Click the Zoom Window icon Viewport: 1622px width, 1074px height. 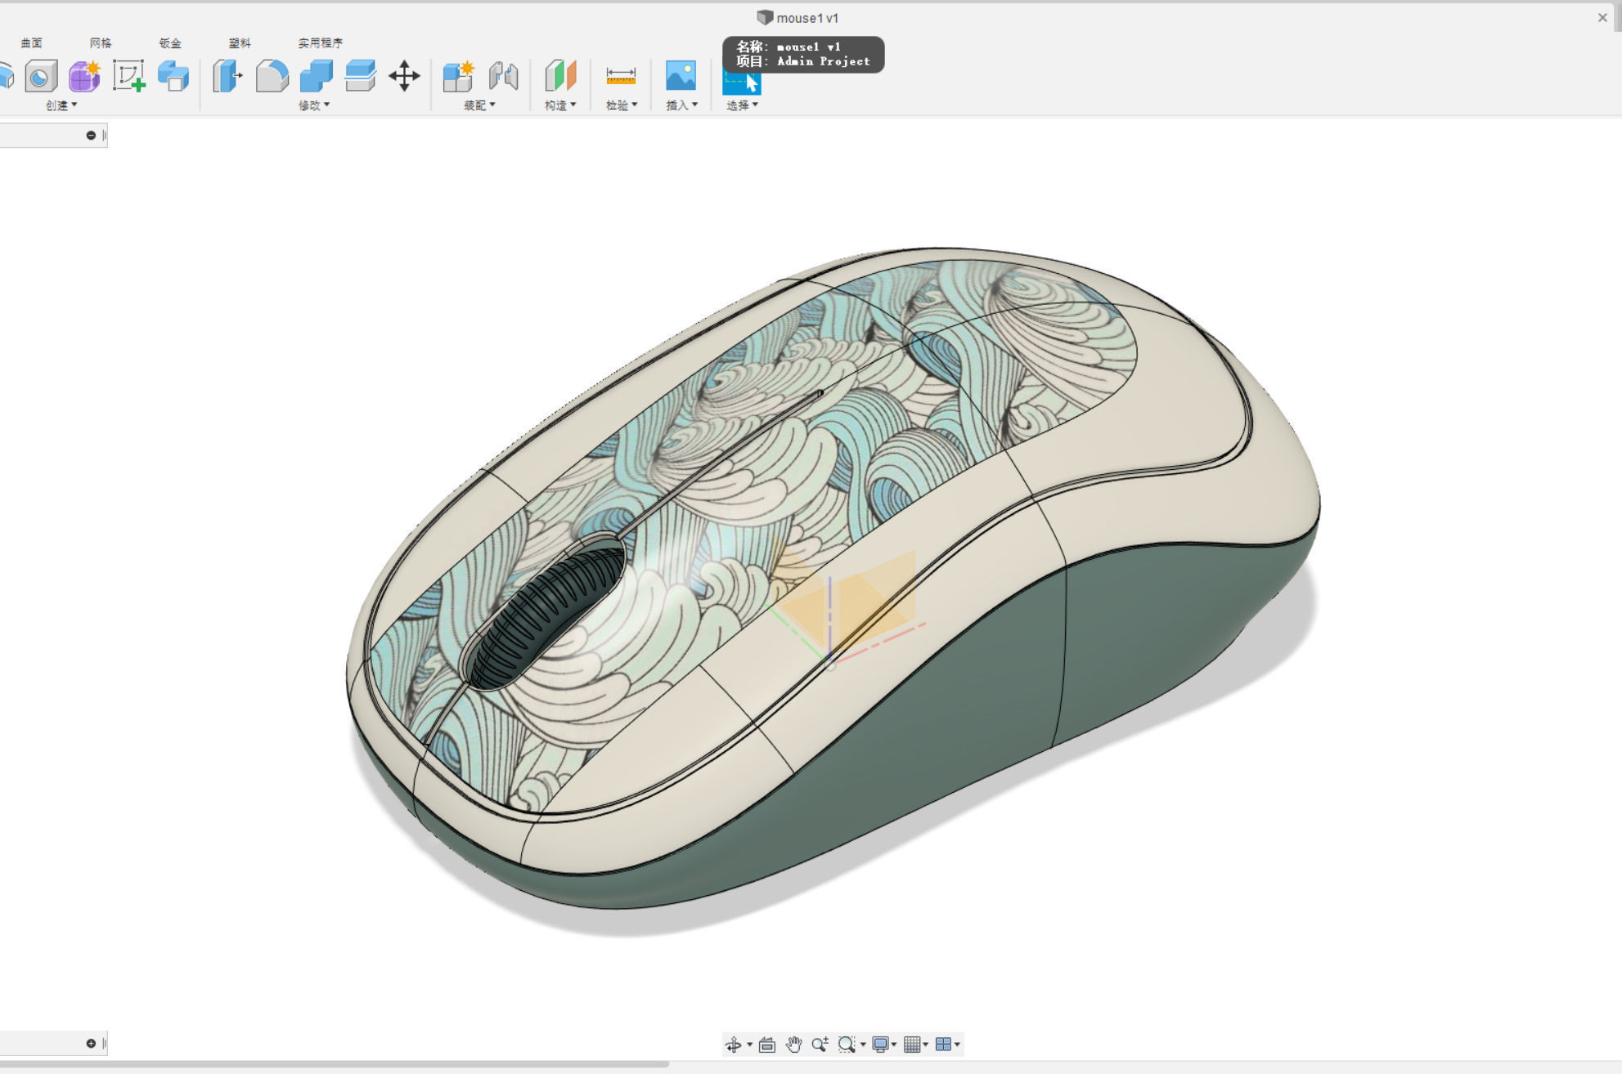pos(847,1045)
